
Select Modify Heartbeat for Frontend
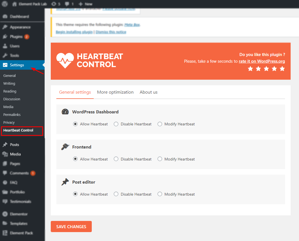point(160,159)
